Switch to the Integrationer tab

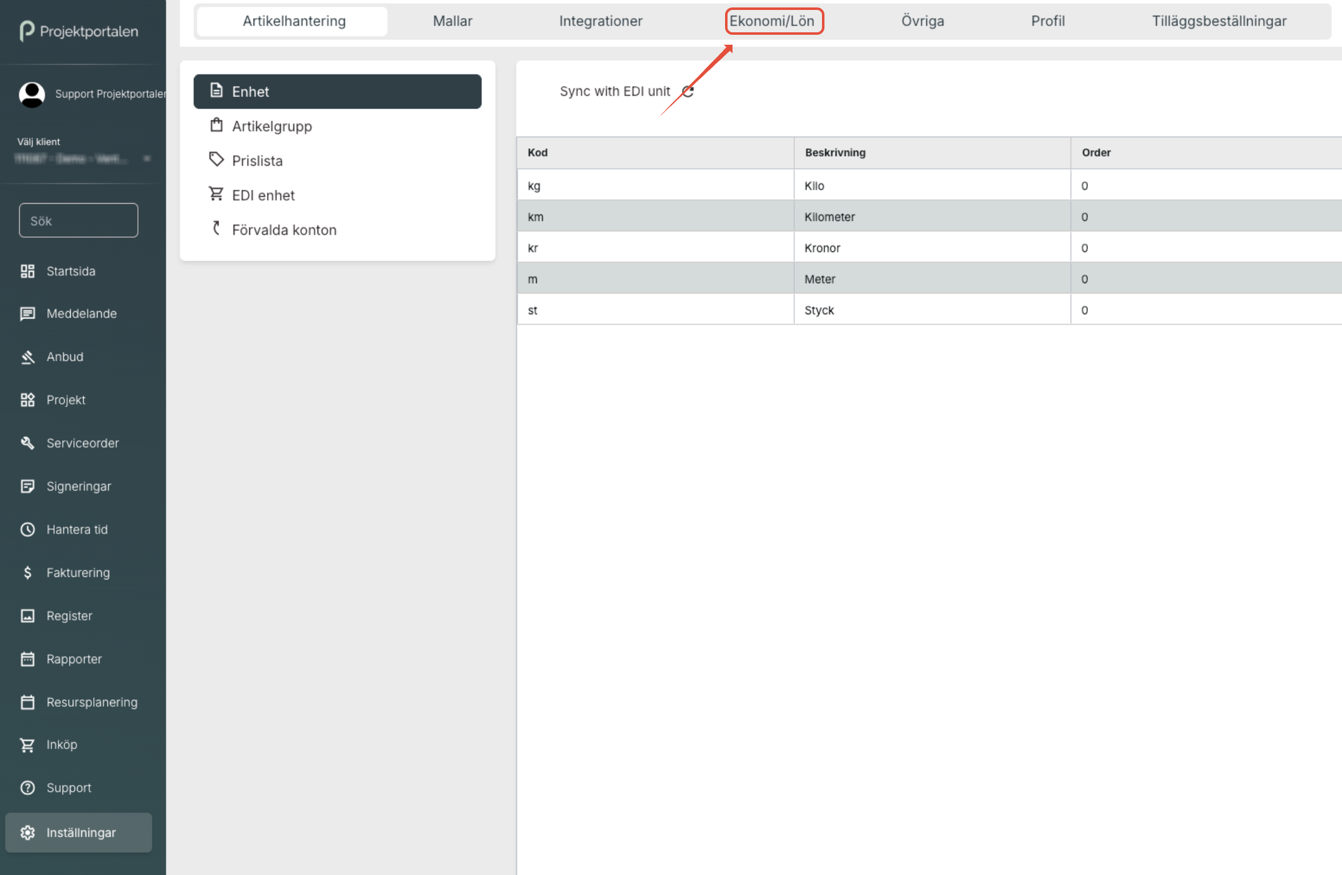(600, 21)
